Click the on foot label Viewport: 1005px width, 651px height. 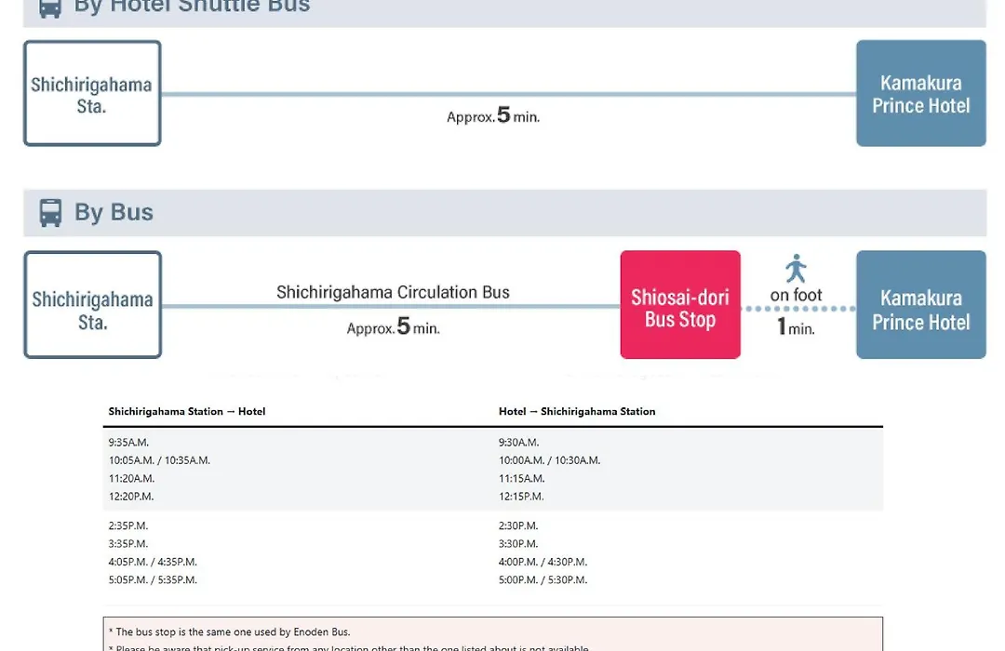pyautogui.click(x=796, y=295)
